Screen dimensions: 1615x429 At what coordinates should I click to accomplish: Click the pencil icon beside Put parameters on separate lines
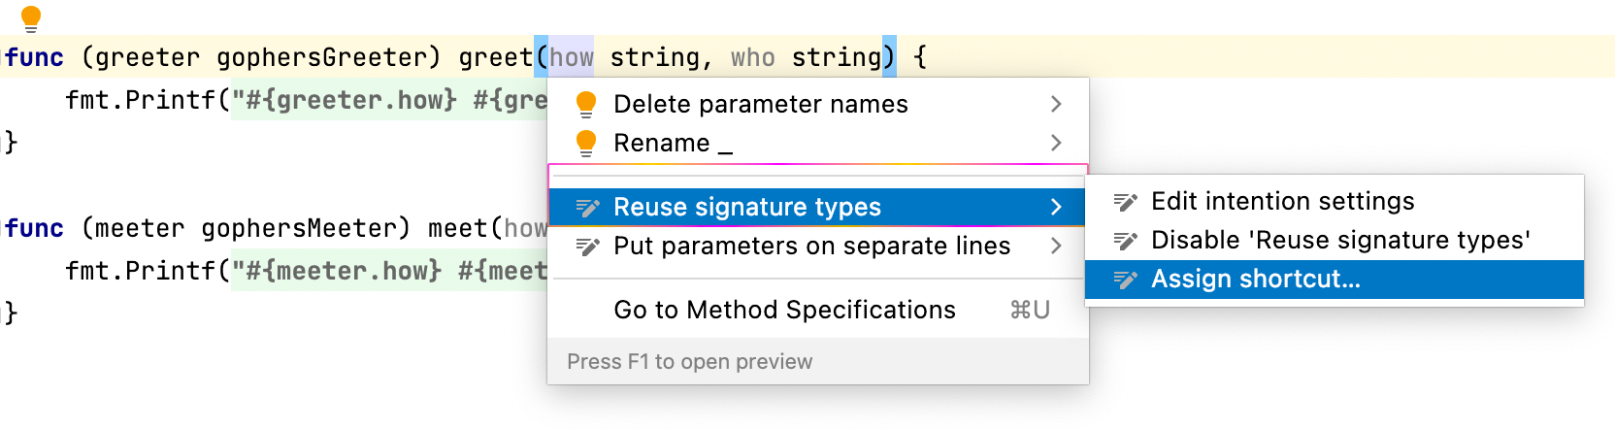point(587,246)
